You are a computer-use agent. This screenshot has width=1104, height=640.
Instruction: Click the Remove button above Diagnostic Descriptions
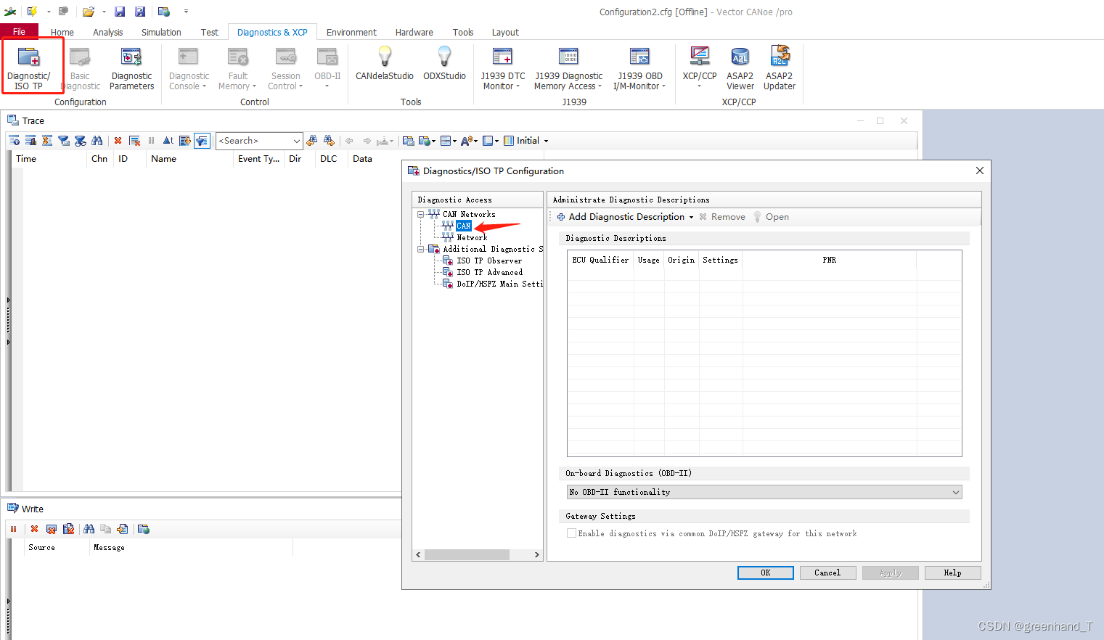tap(722, 217)
